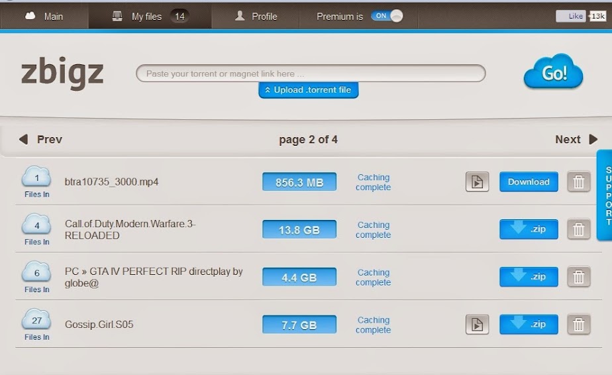
Task: Toggle the Premium ON switch
Action: tap(387, 16)
